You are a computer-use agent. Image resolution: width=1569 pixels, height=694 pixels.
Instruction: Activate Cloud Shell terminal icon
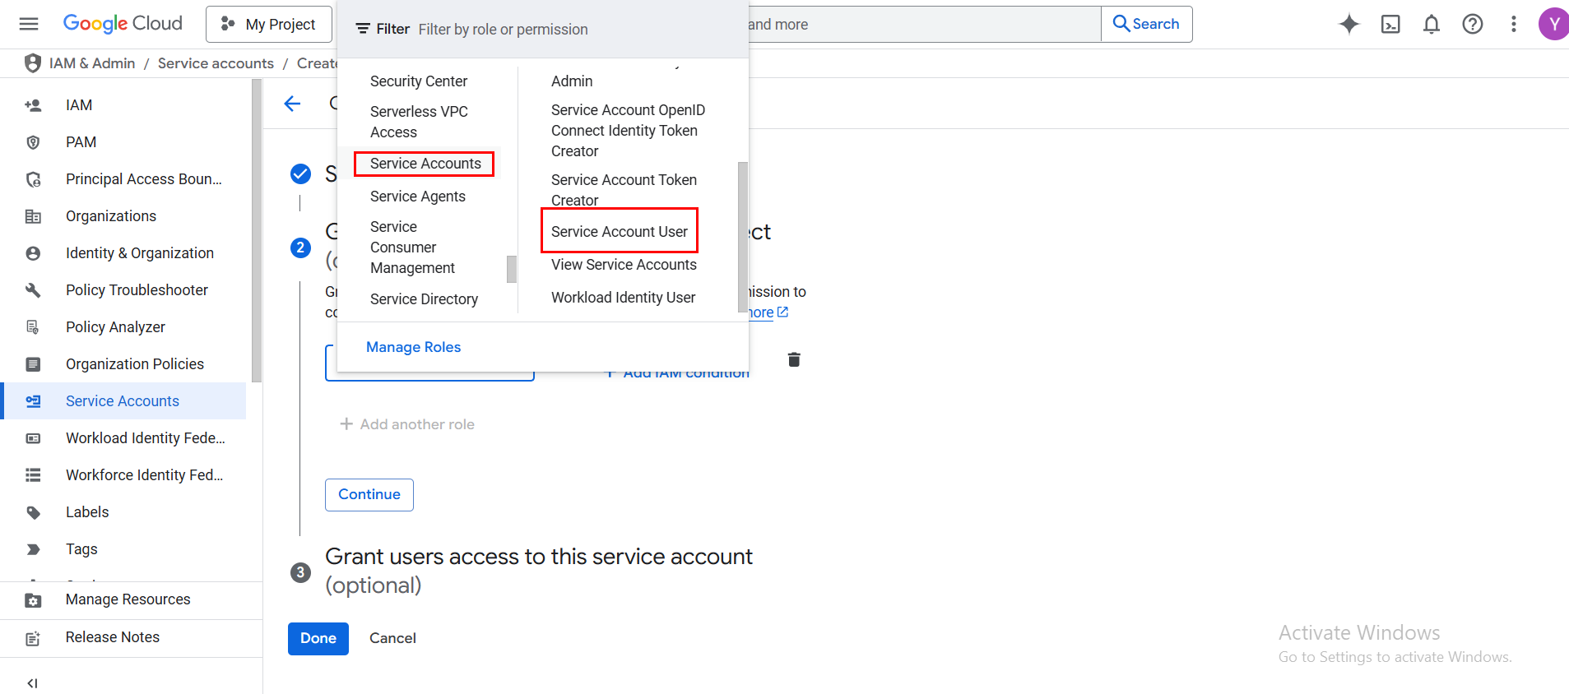[1390, 24]
